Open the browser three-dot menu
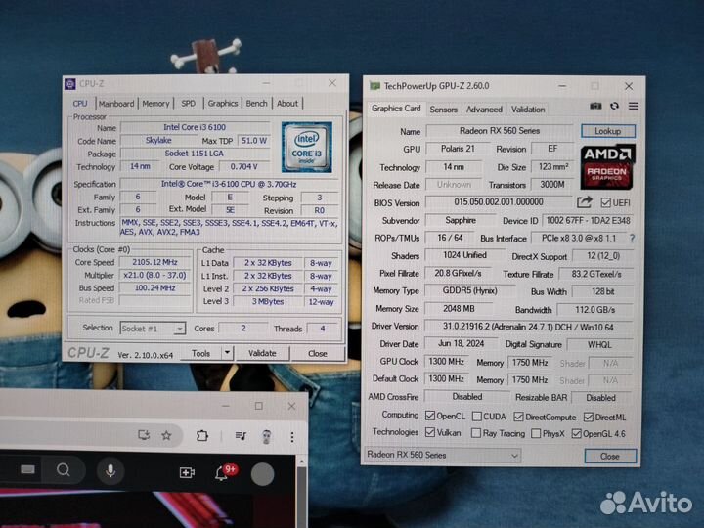Image resolution: width=704 pixels, height=528 pixels. point(292,437)
